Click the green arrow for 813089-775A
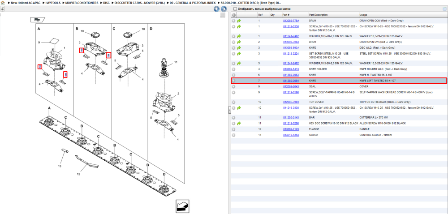The image size is (448, 214). [x=239, y=21]
